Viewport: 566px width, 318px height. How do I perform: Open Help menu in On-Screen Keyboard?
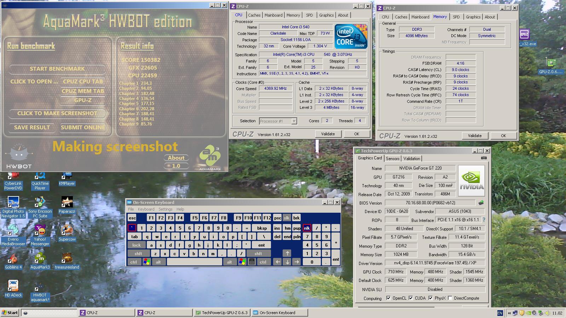180,209
